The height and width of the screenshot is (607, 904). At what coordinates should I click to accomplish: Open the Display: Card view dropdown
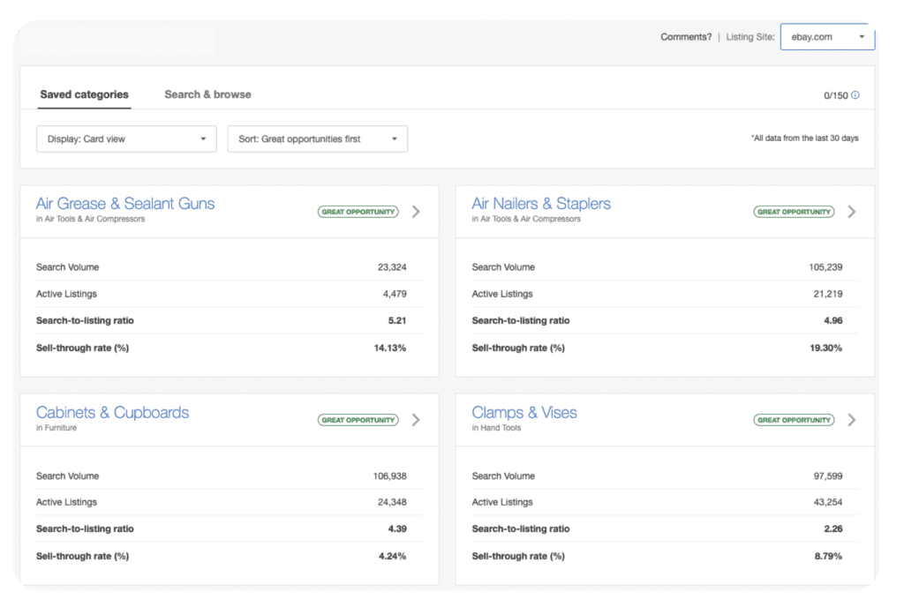click(x=126, y=139)
